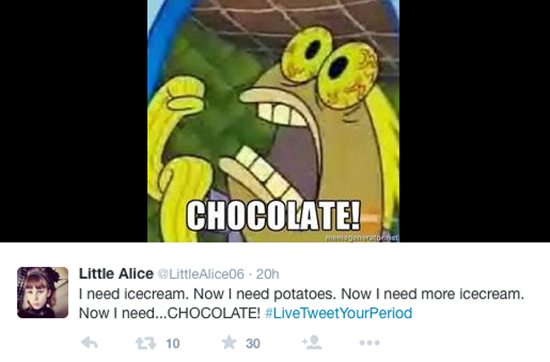Retweet using the retweet arrows icon
Image resolution: width=550 pixels, height=362 pixels.
(x=146, y=343)
